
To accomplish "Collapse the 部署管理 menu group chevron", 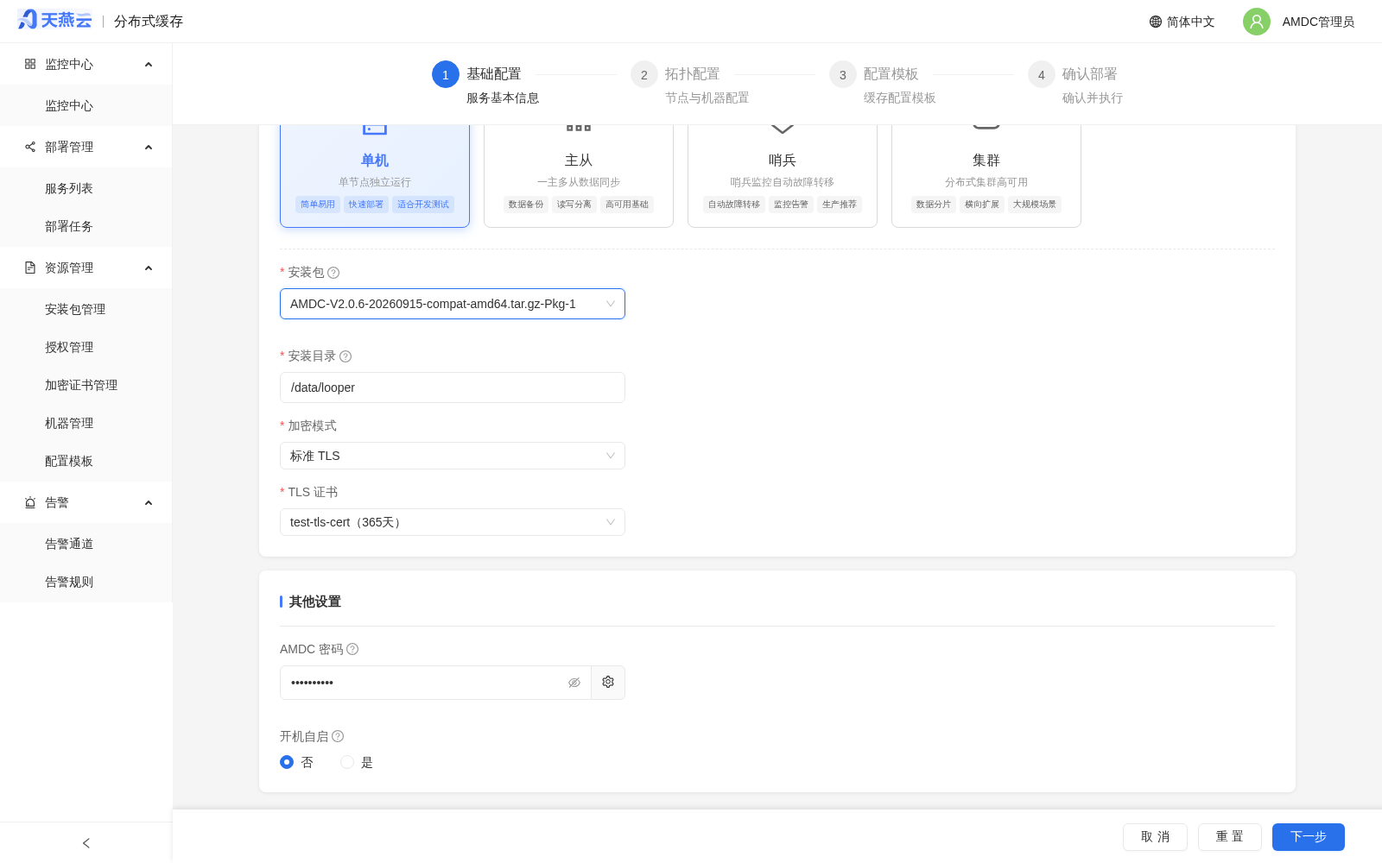I will 149,148.
